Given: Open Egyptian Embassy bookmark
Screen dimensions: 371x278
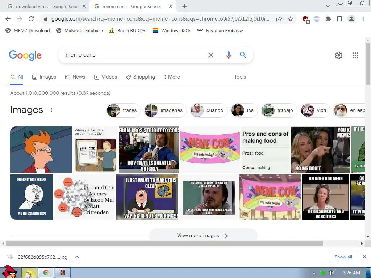Looking at the screenshot, I should pos(220,31).
